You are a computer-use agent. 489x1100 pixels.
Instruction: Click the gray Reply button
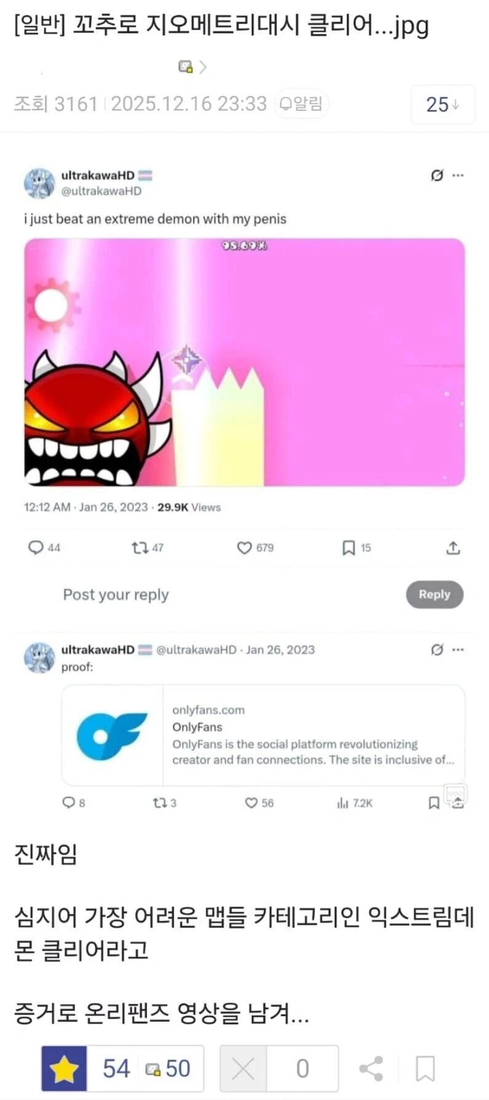[x=434, y=594]
